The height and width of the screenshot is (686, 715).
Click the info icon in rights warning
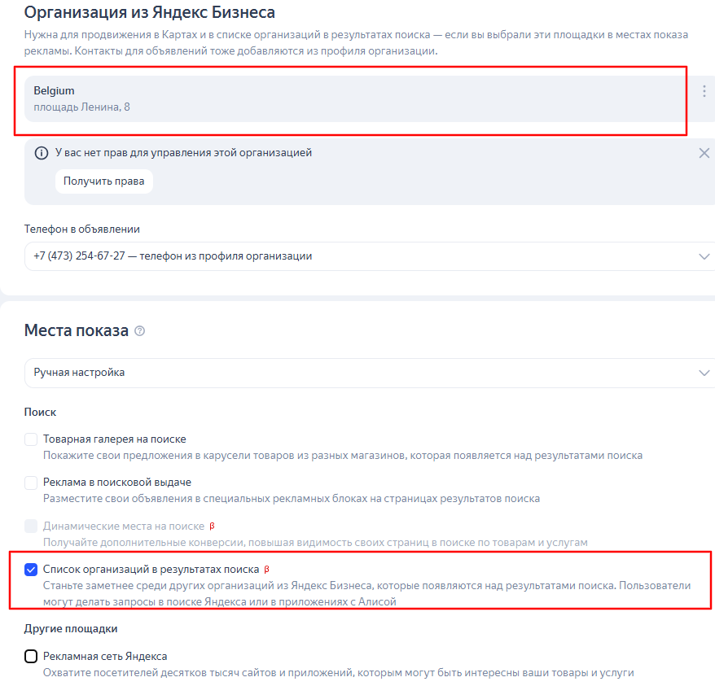click(42, 153)
